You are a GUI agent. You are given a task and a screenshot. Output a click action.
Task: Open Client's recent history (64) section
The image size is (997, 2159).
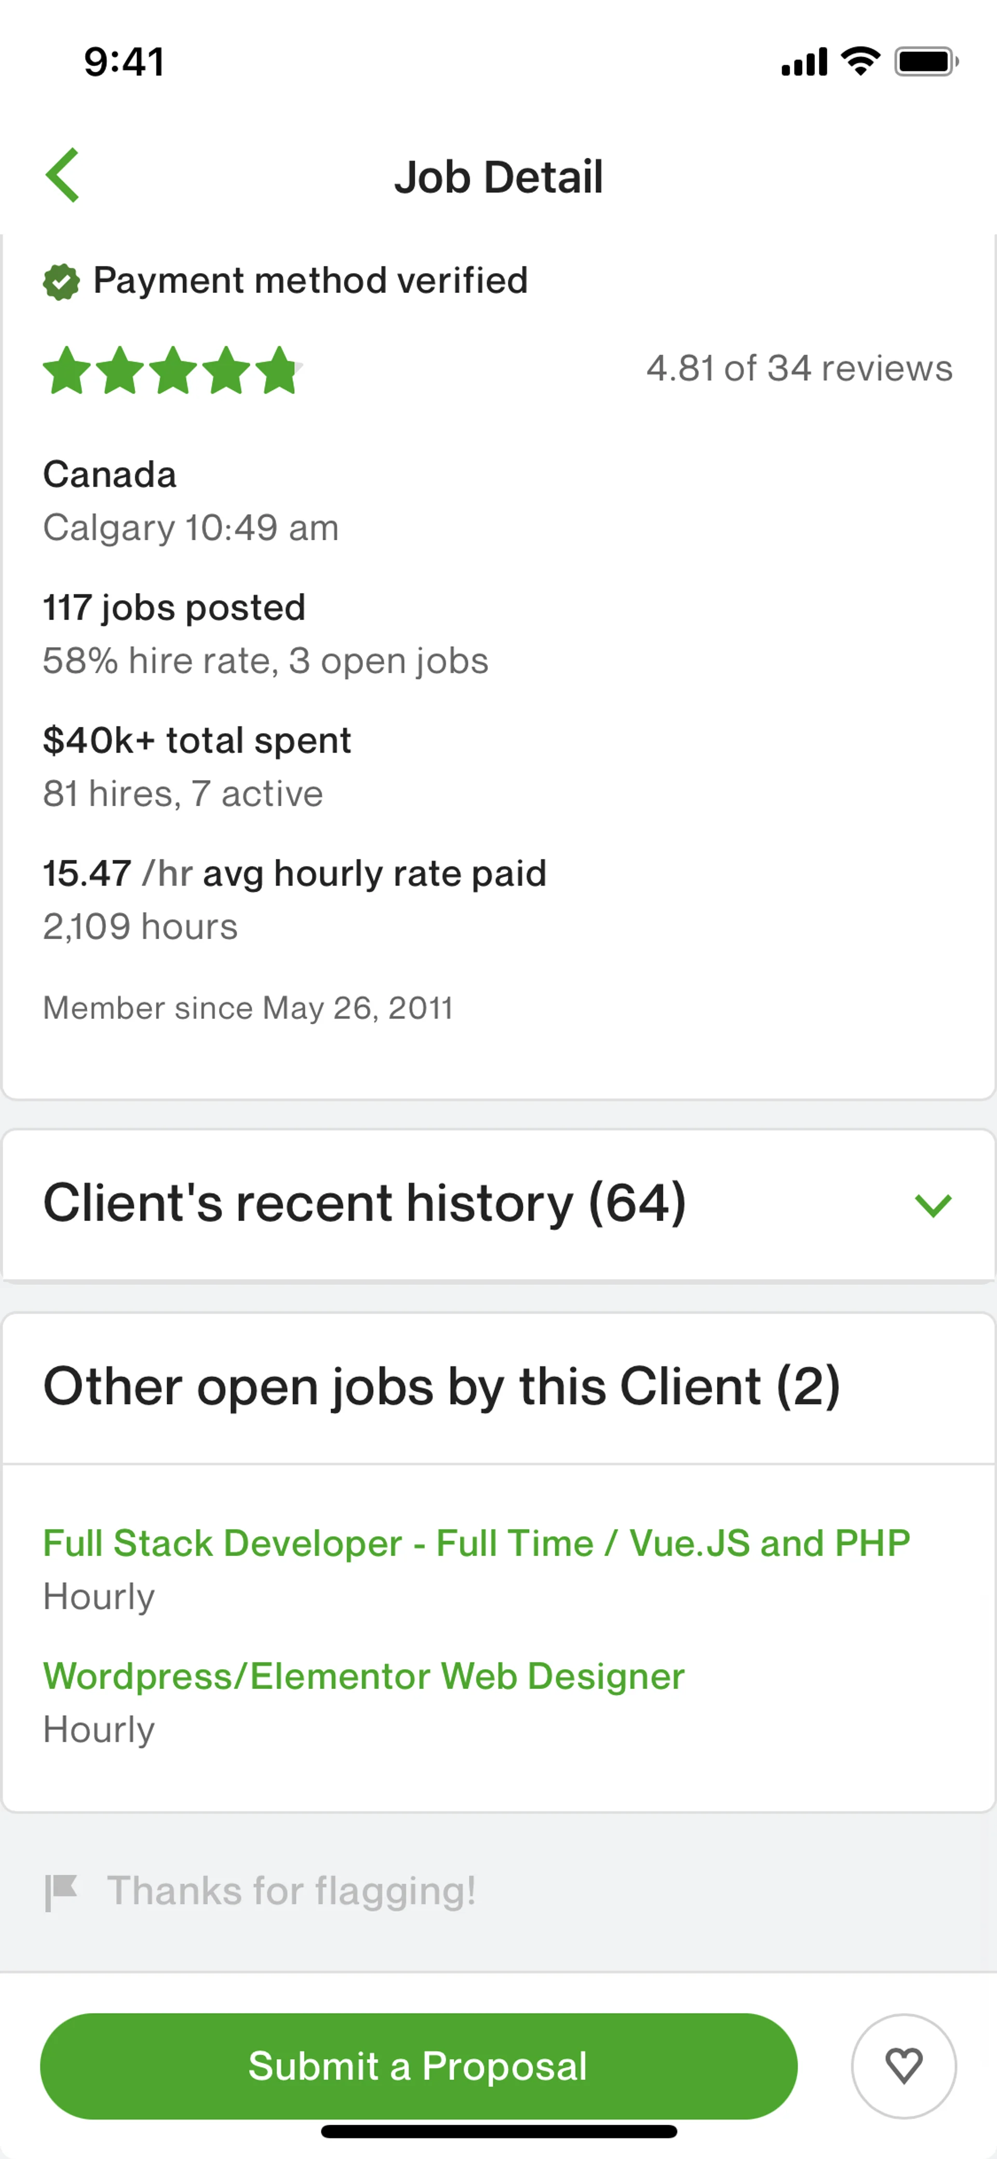tap(365, 1203)
